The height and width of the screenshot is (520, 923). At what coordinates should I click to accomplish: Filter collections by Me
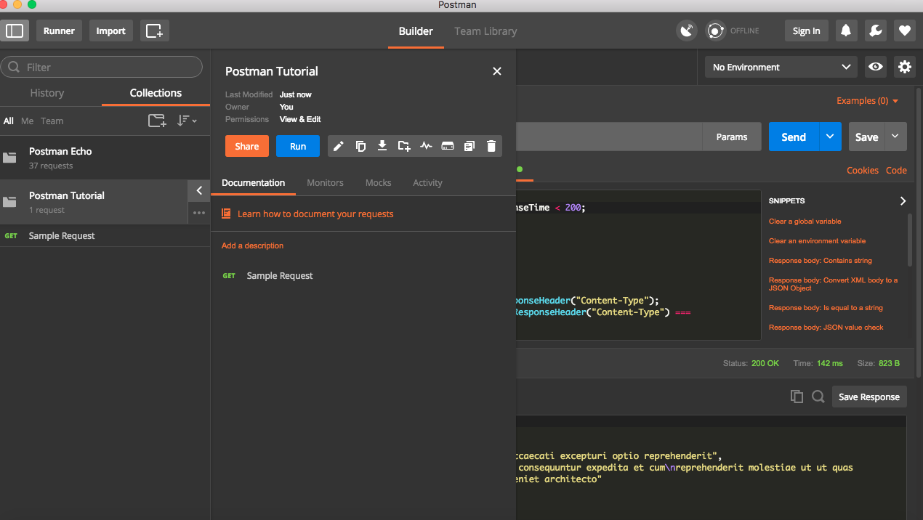point(27,121)
